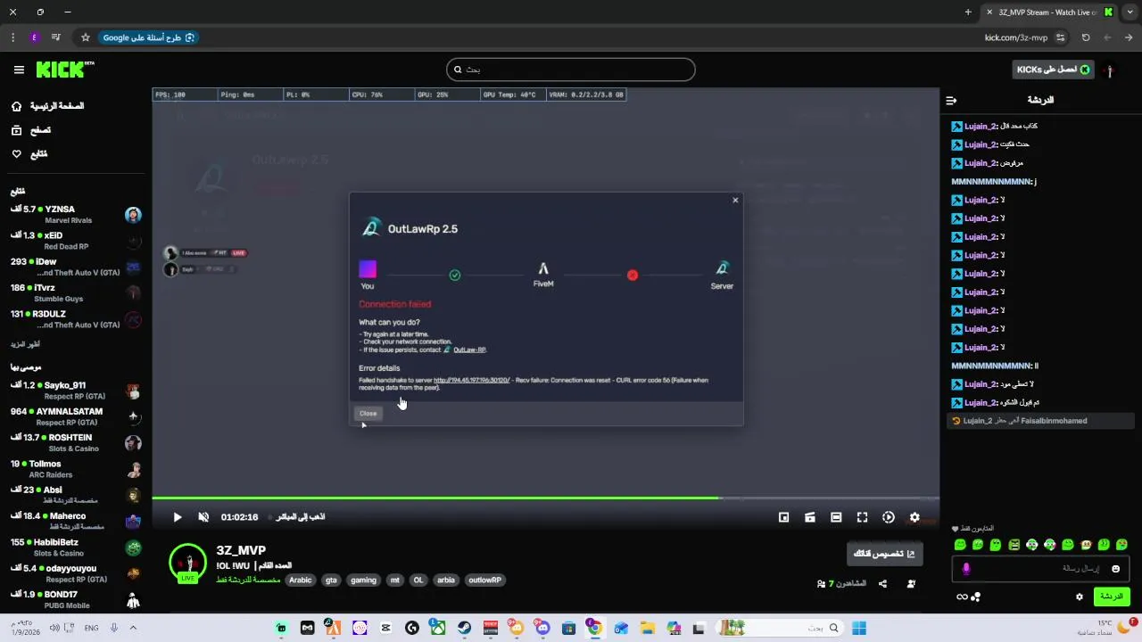Click Lujain_2 in first chat message
1142x642 pixels.
point(980,127)
